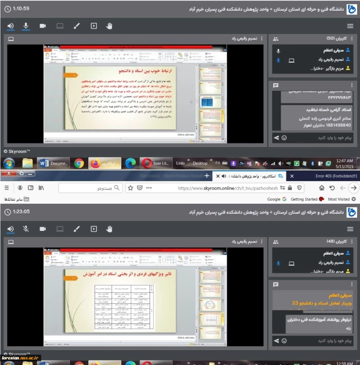Screen dimensions: 360x365
Task: Reload the current page in Firefox
Action: coord(332,188)
